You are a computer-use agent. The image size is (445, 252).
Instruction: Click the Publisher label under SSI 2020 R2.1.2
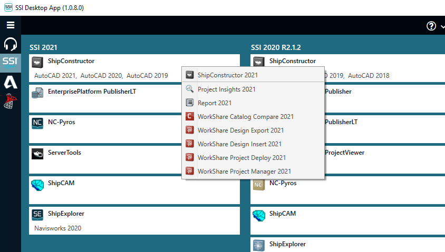[x=338, y=92]
